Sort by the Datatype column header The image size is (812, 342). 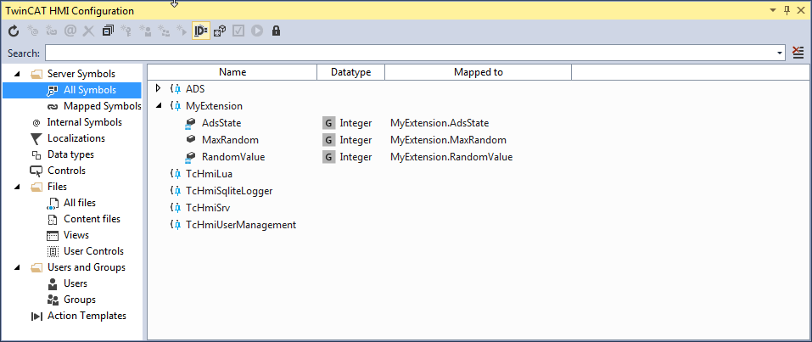point(350,72)
